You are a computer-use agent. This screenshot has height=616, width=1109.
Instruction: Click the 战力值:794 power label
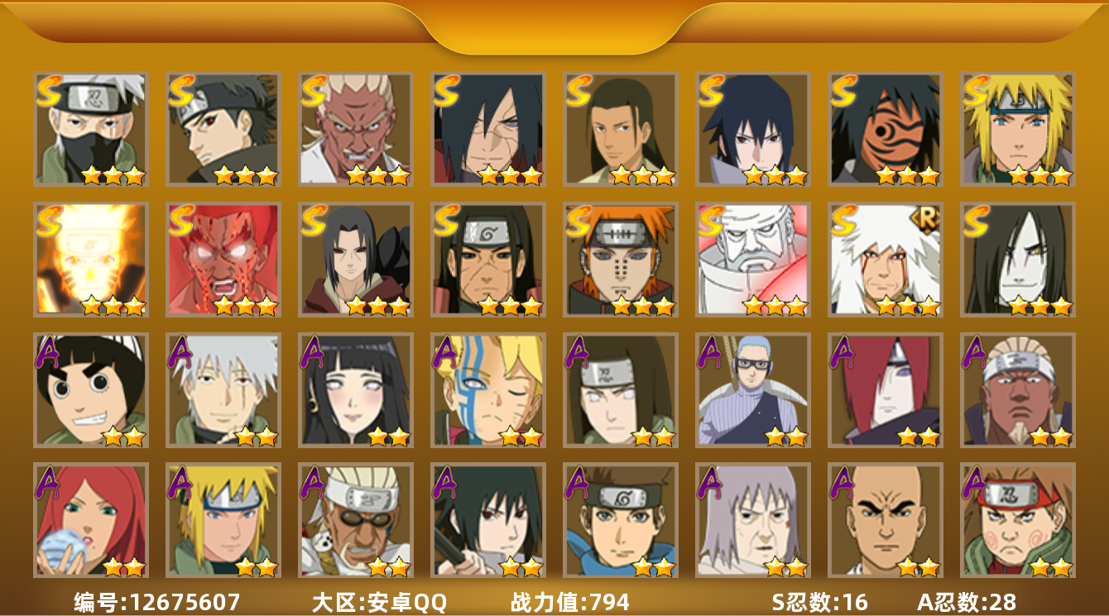coord(570,602)
